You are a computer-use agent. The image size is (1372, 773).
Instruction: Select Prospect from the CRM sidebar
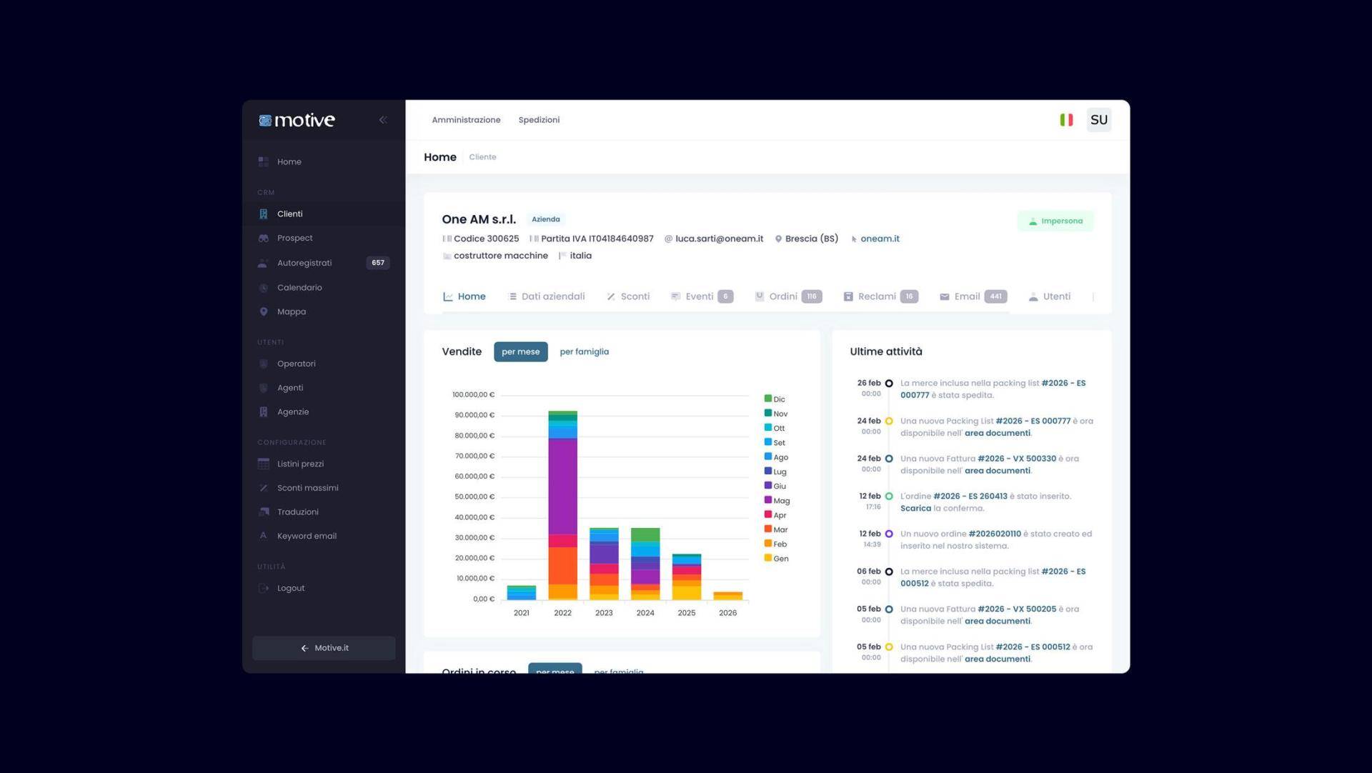294,238
